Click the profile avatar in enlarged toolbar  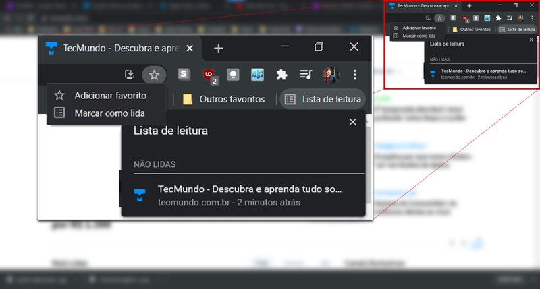click(x=330, y=75)
